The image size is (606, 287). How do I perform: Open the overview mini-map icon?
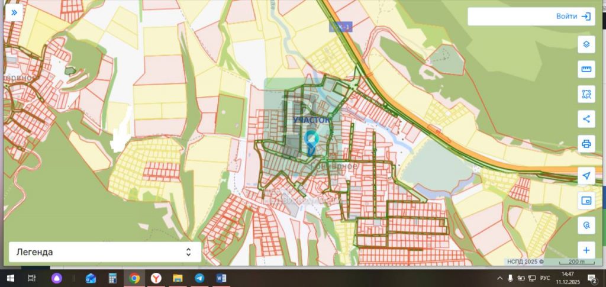tap(586, 201)
